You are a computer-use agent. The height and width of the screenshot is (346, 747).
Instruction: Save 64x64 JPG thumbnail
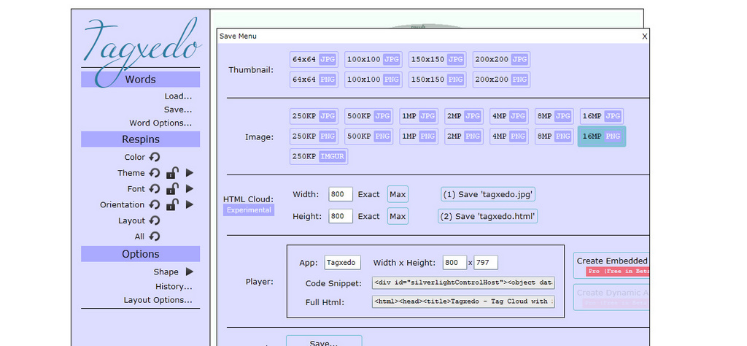pos(314,60)
